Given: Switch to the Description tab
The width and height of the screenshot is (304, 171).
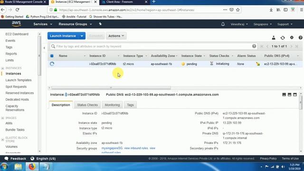Looking at the screenshot, I should (61, 105).
